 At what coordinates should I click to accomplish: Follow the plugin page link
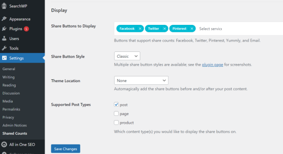tap(212, 64)
